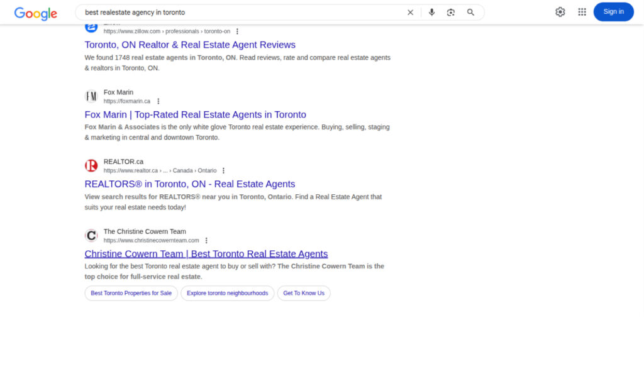The width and height of the screenshot is (644, 386).
Task: Open more options for REALTOR.ca result
Action: pos(223,170)
